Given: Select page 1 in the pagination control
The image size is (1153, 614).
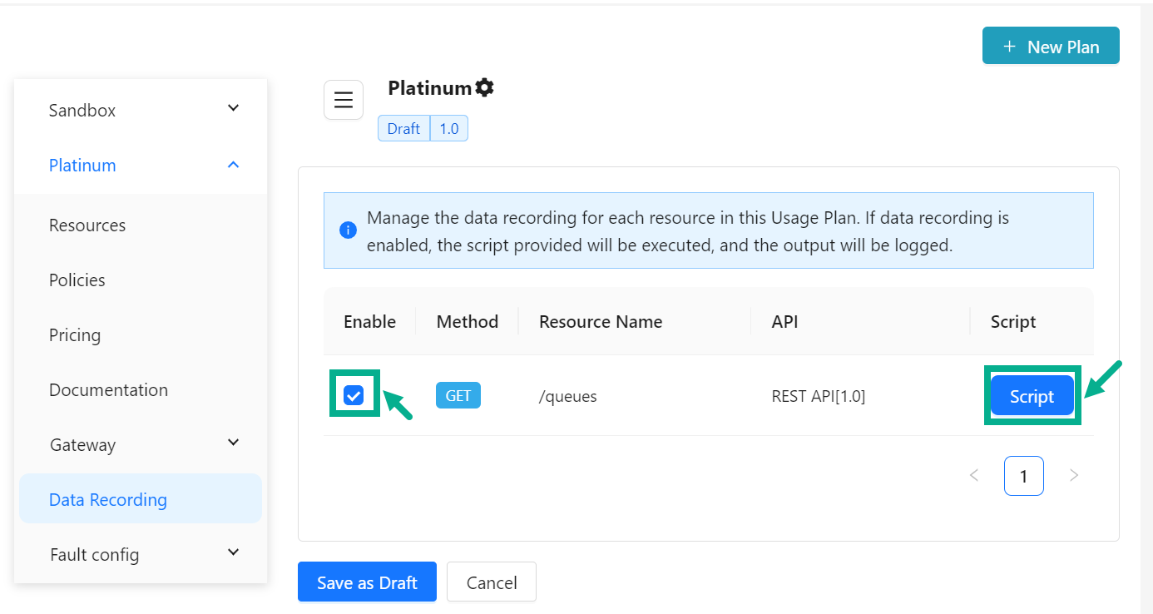Looking at the screenshot, I should point(1024,475).
